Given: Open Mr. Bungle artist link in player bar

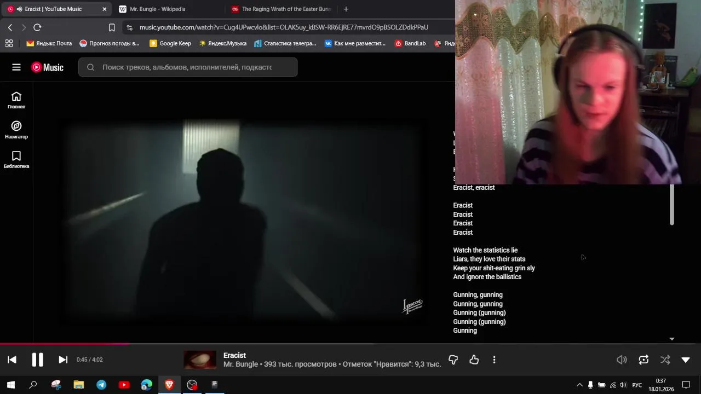Looking at the screenshot, I should 240,364.
